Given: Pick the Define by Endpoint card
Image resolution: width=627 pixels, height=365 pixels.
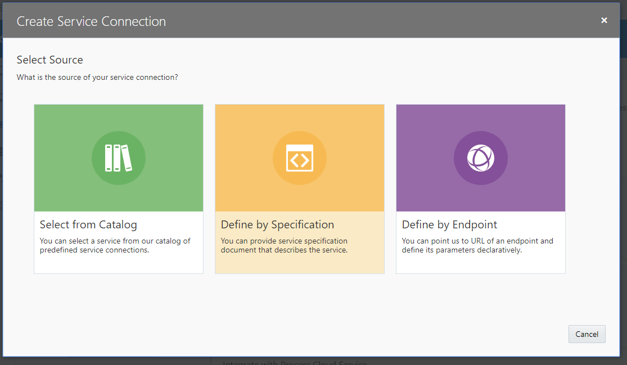Looking at the screenshot, I should pos(480,188).
